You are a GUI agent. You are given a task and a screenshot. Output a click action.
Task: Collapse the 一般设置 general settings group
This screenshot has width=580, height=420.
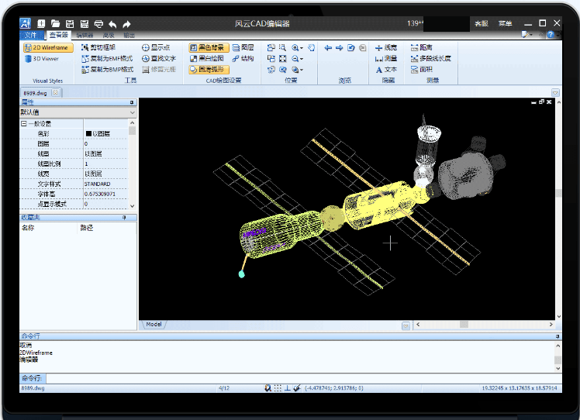[x=24, y=123]
